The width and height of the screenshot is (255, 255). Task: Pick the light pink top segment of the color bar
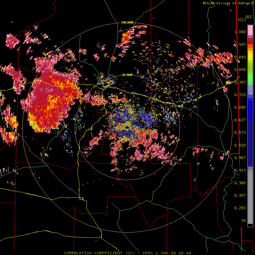coord(250,30)
